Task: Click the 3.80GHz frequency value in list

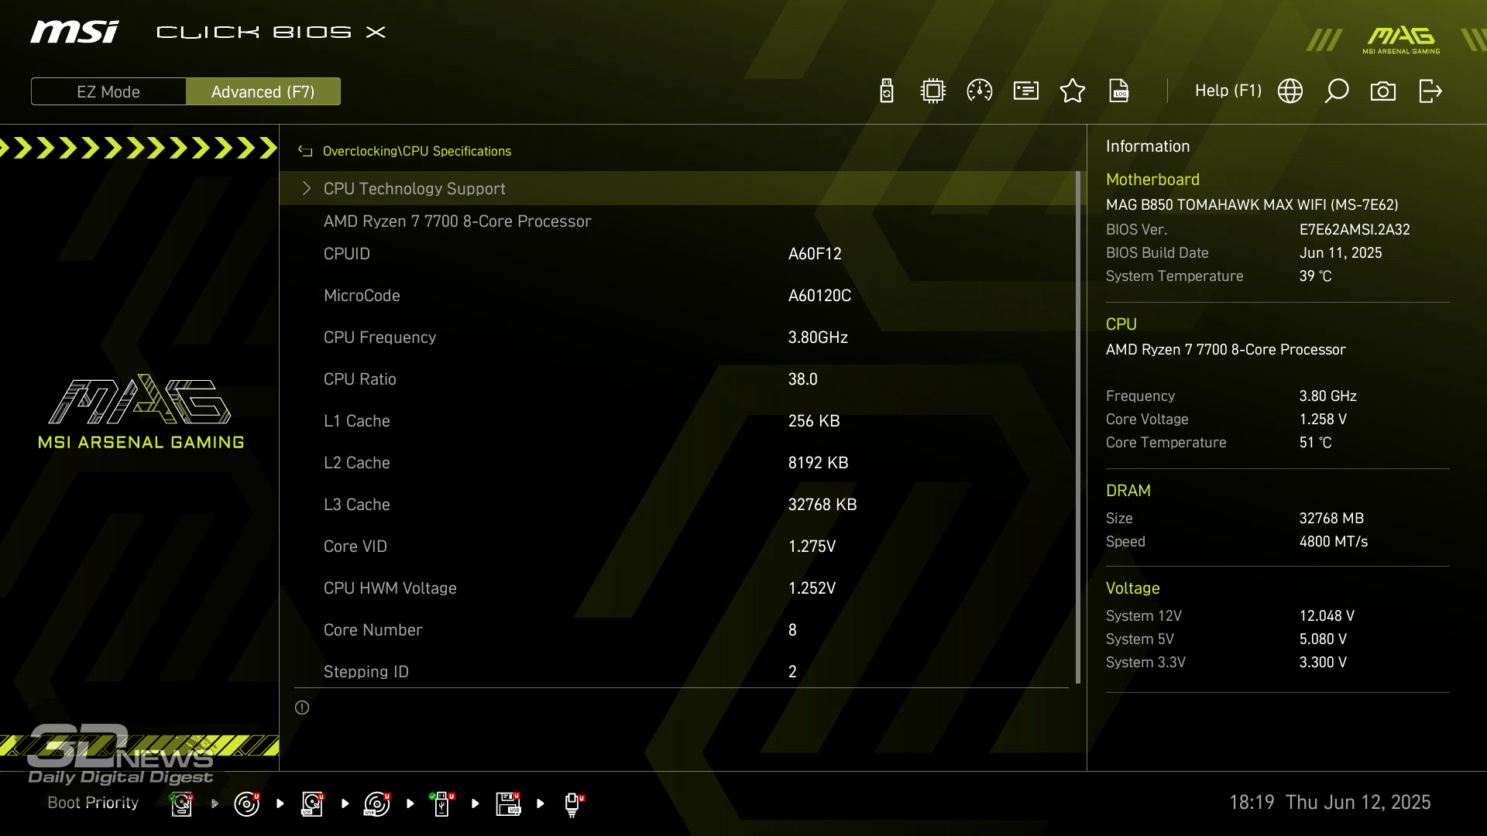Action: click(x=818, y=337)
